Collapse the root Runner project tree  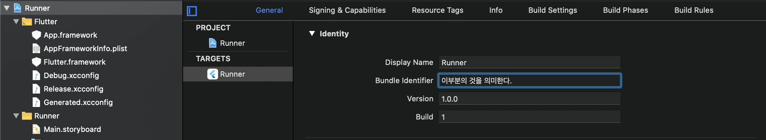click(6, 8)
